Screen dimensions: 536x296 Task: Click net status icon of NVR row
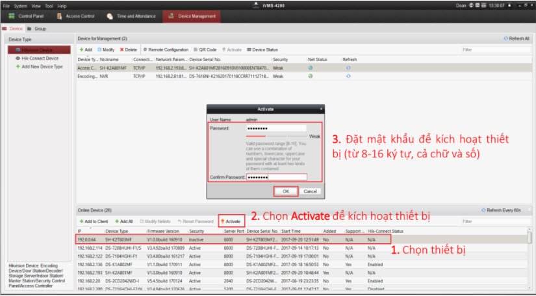click(x=311, y=76)
